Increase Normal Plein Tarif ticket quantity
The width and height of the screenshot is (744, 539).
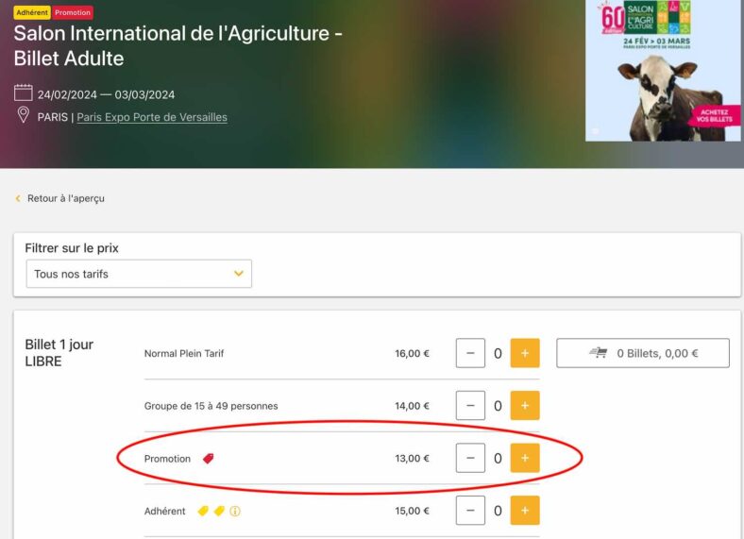[x=525, y=353]
